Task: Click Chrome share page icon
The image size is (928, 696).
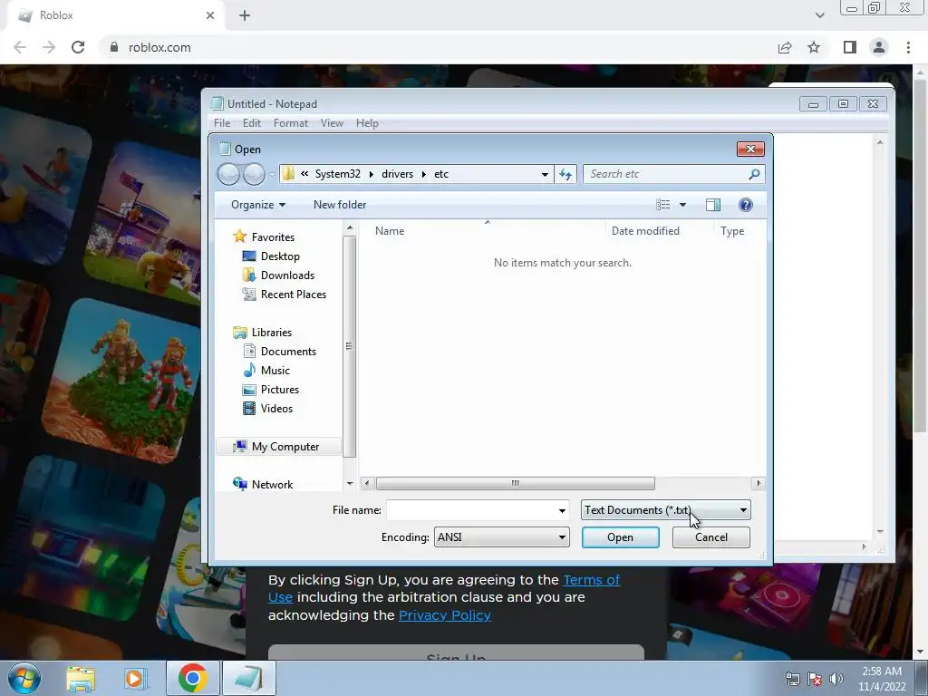Action: click(785, 47)
